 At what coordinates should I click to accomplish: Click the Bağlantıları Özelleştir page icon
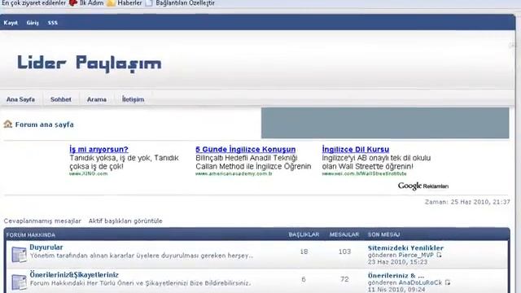[x=149, y=3]
